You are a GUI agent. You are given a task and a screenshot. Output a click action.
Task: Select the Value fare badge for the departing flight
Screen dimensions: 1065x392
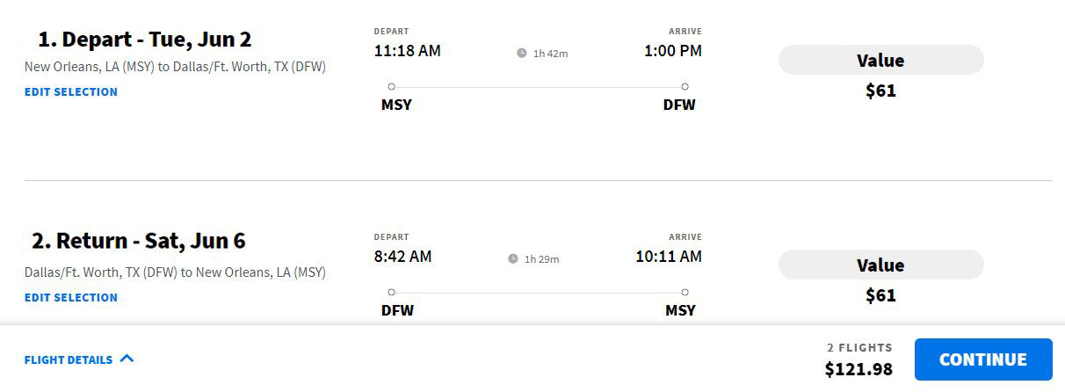tap(880, 61)
